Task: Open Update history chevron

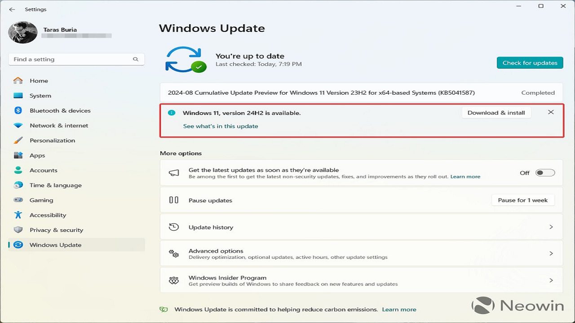Action: 551,227
